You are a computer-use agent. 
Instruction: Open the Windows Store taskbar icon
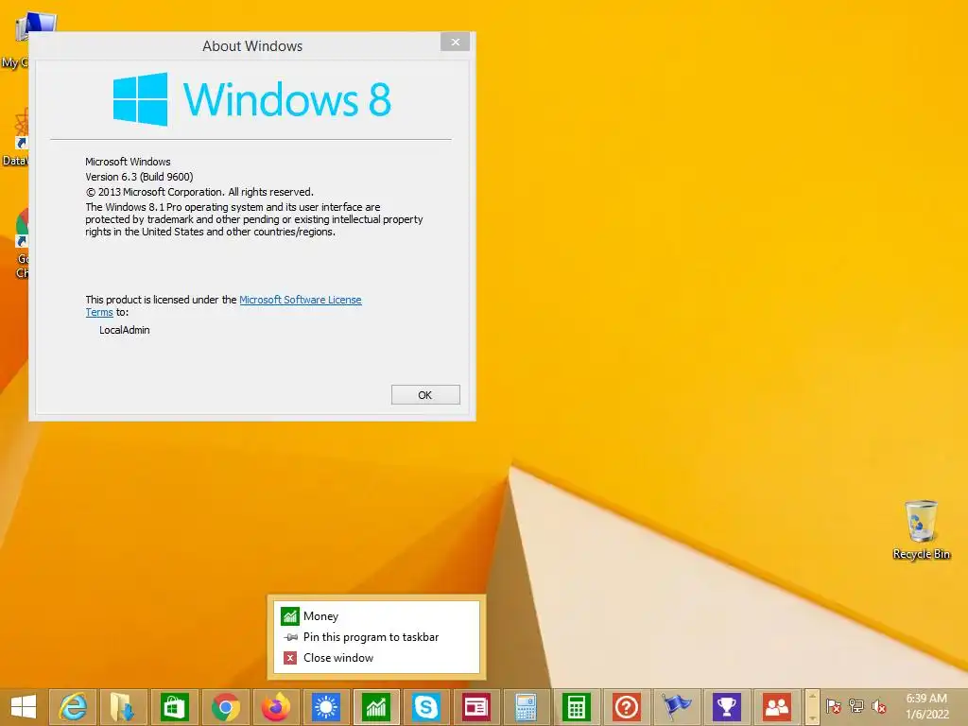point(174,707)
